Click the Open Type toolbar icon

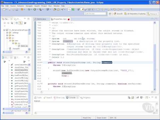(x=55, y=10)
